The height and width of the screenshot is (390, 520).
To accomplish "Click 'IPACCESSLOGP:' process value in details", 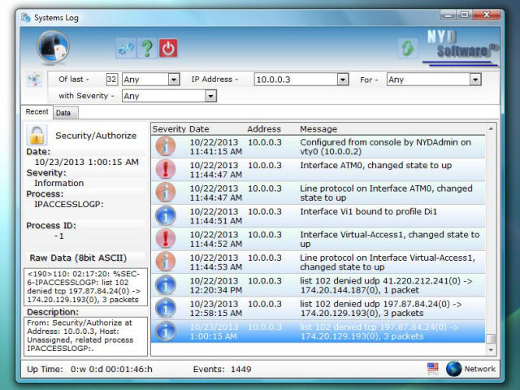I will [69, 204].
